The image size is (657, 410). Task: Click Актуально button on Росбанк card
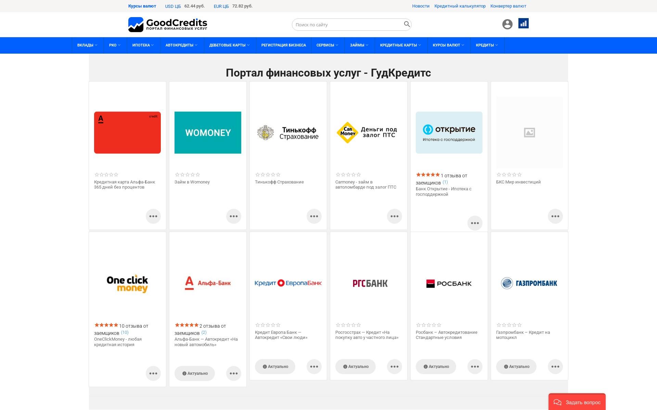pos(436,367)
